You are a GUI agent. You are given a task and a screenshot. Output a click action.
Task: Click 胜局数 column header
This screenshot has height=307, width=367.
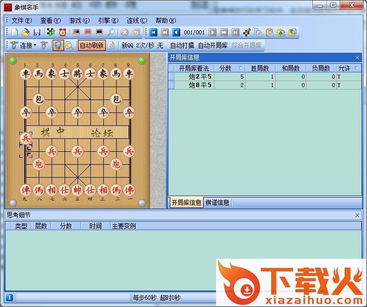[x=260, y=68]
